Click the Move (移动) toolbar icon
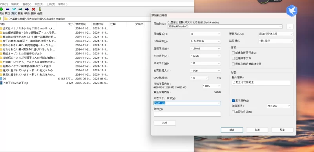Image resolution: width=314 pixels, height=152 pixels. click(x=27, y=9)
